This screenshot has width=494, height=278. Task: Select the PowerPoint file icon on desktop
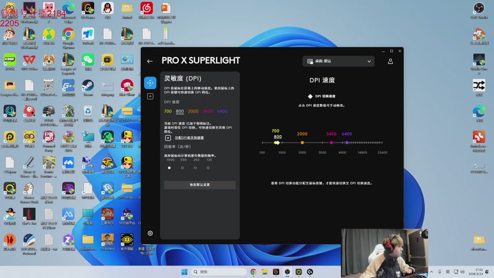click(x=166, y=12)
